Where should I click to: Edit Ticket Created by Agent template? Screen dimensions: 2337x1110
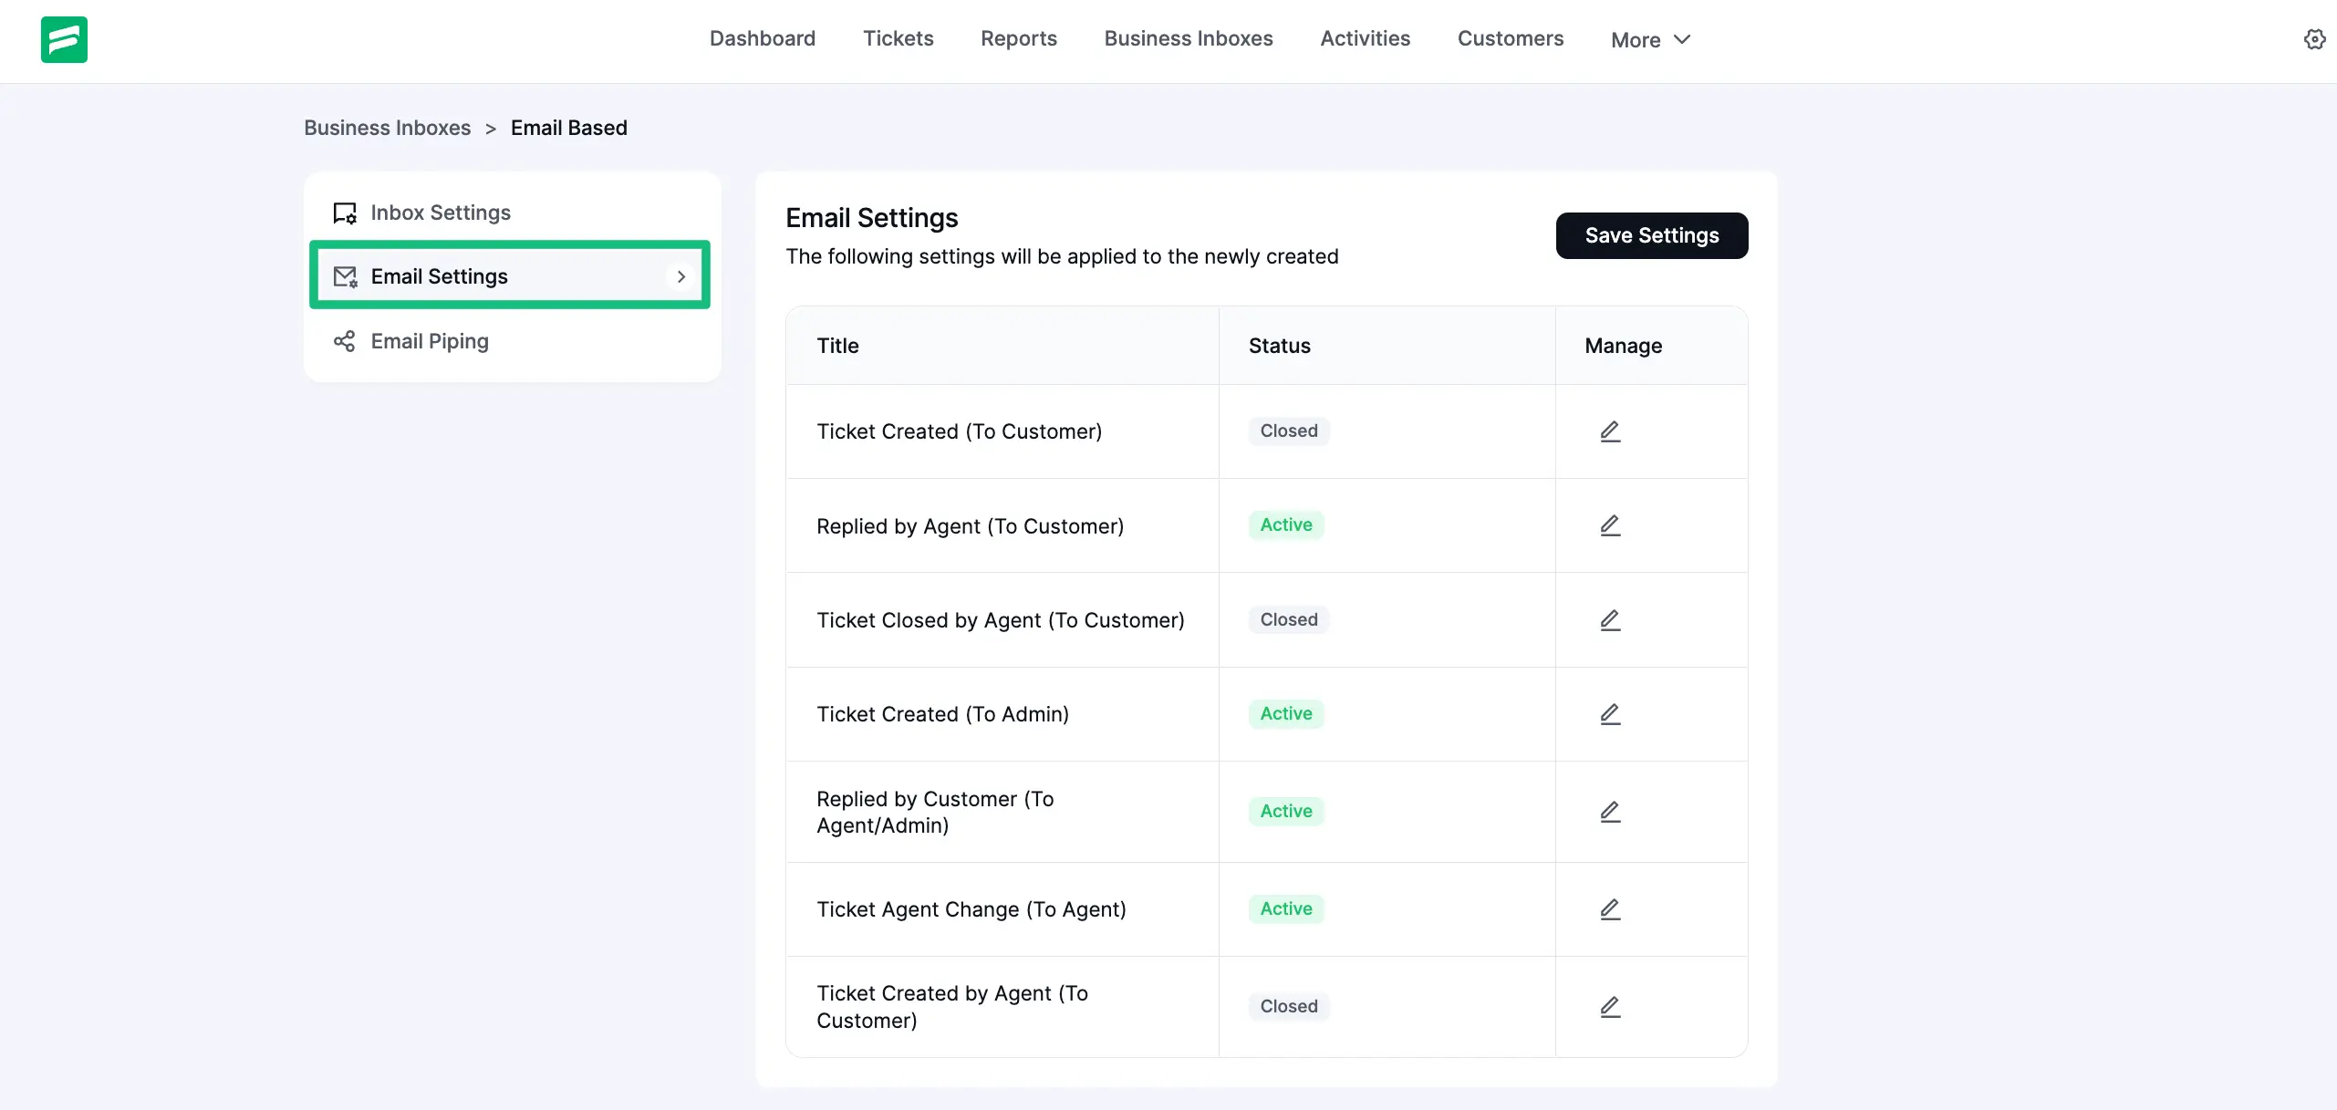click(1609, 1007)
